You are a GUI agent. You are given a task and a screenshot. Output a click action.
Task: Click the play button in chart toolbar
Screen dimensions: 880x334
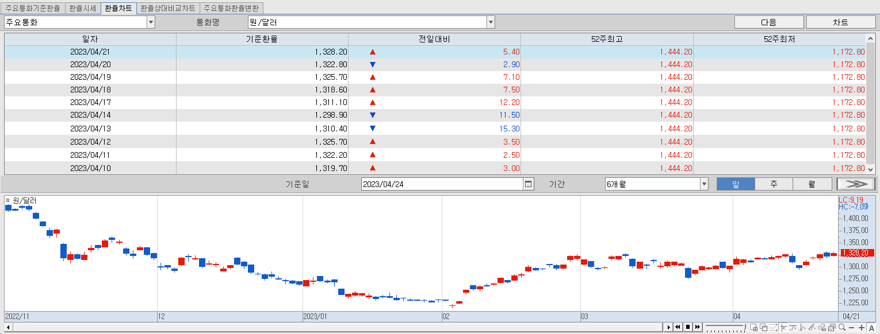[x=668, y=327]
